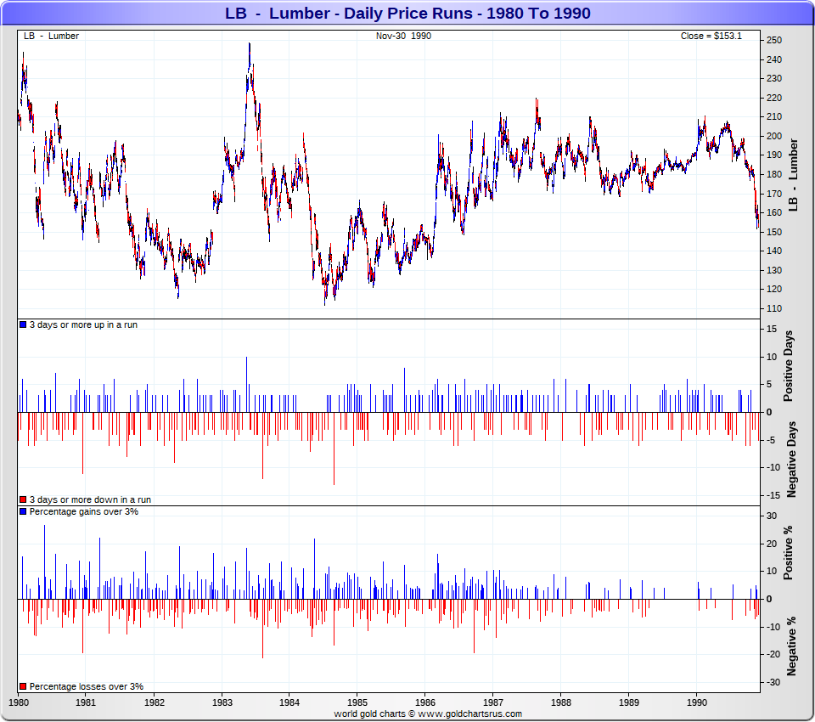Select the 1986 marker on the time axis
Viewport: 815px width, 722px height.
(x=424, y=703)
